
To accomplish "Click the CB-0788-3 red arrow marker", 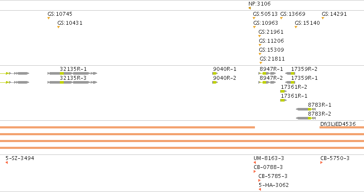I will point(255,172).
